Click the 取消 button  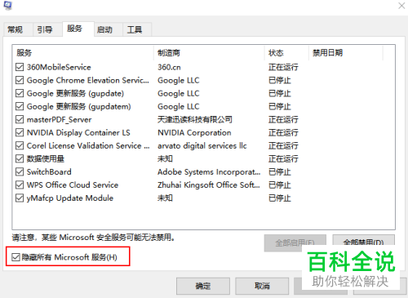tap(262, 286)
